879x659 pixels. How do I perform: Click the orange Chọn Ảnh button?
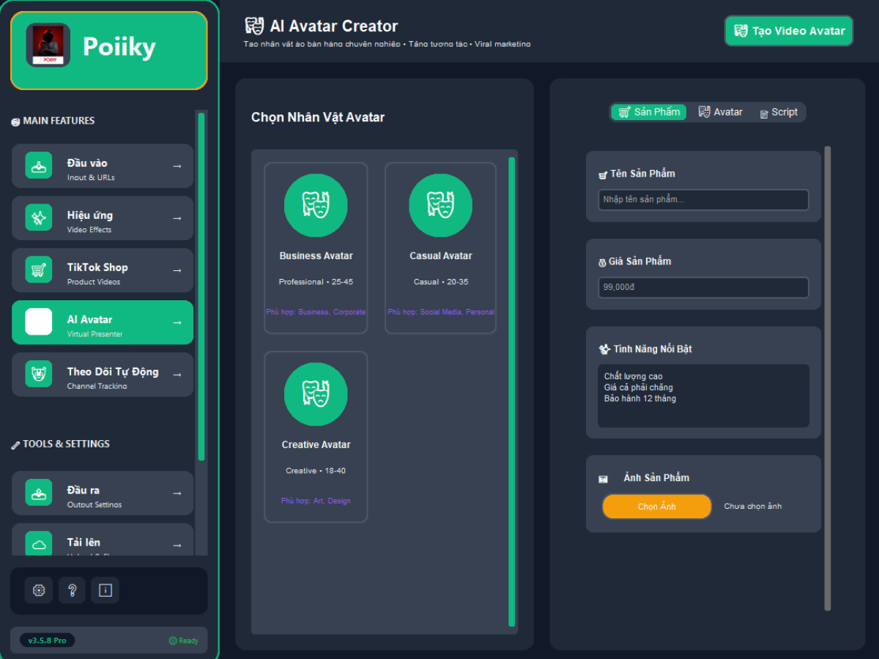point(656,507)
